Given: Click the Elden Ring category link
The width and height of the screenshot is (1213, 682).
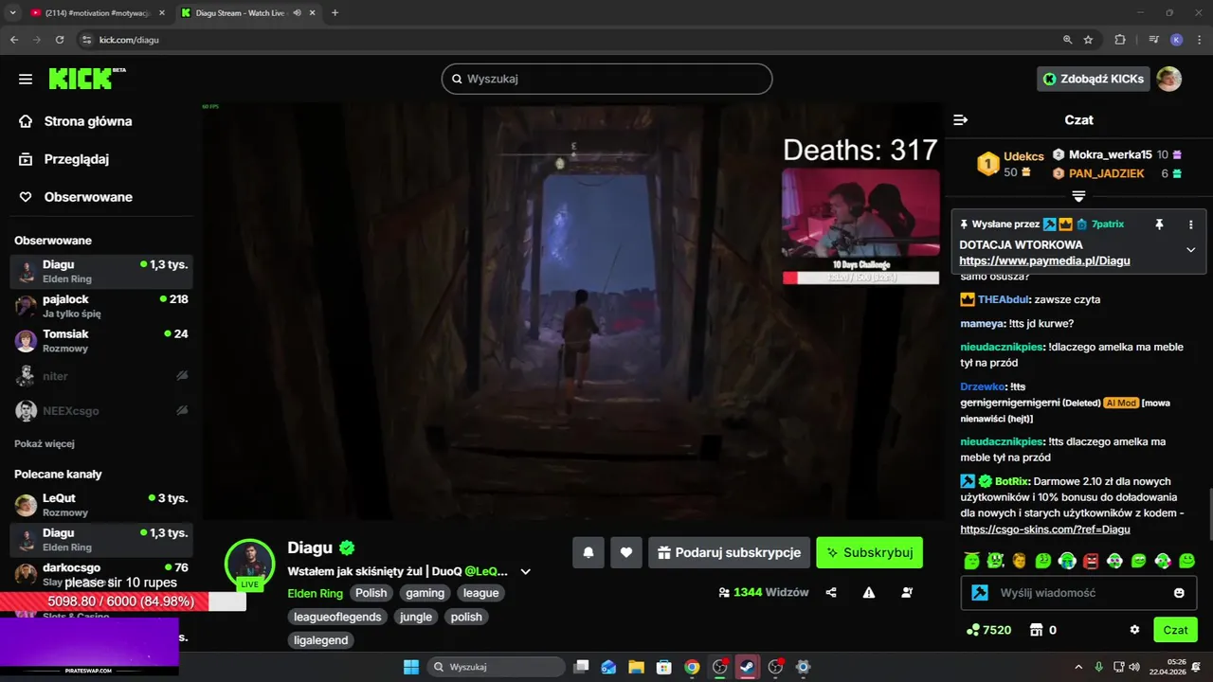Looking at the screenshot, I should click(316, 593).
